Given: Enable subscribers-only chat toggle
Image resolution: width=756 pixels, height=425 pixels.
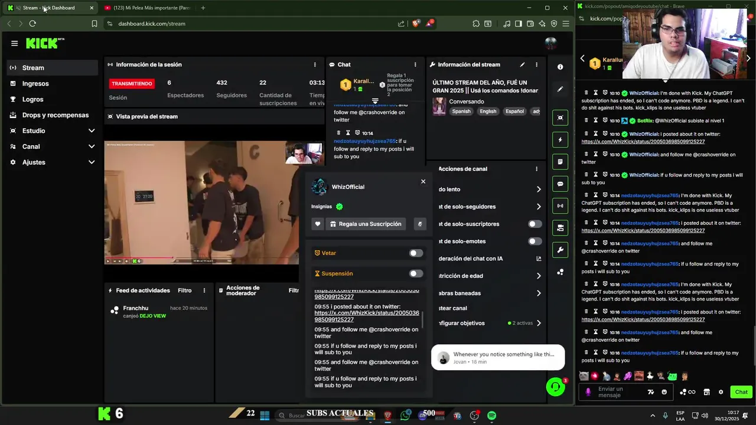Looking at the screenshot, I should (535, 224).
